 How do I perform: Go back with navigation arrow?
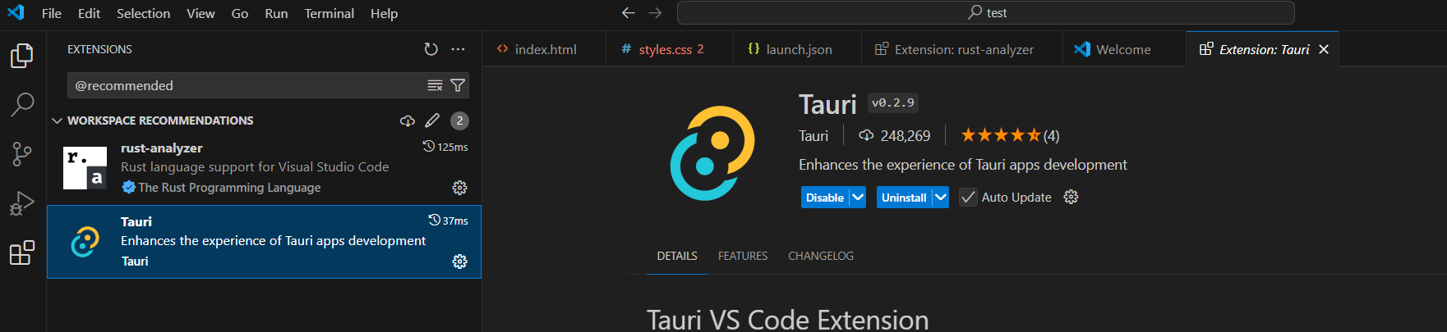click(629, 12)
